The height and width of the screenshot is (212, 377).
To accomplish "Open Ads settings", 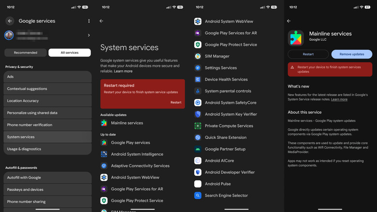I will click(47, 76).
